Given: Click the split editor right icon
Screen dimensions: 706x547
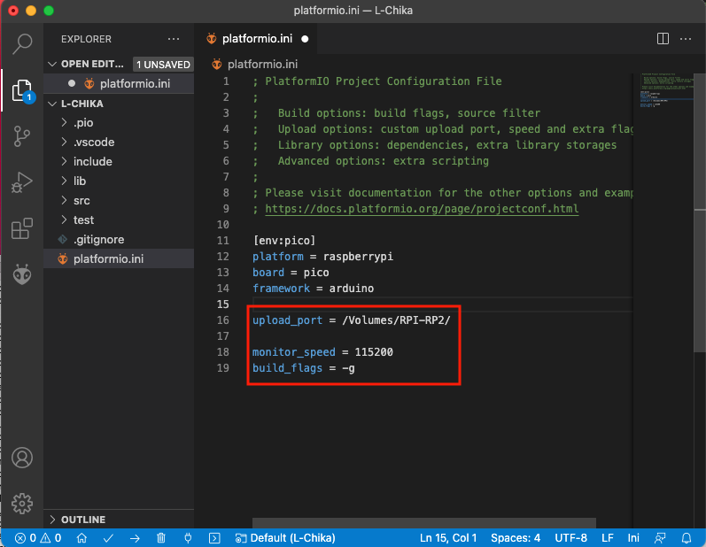Looking at the screenshot, I should click(663, 39).
